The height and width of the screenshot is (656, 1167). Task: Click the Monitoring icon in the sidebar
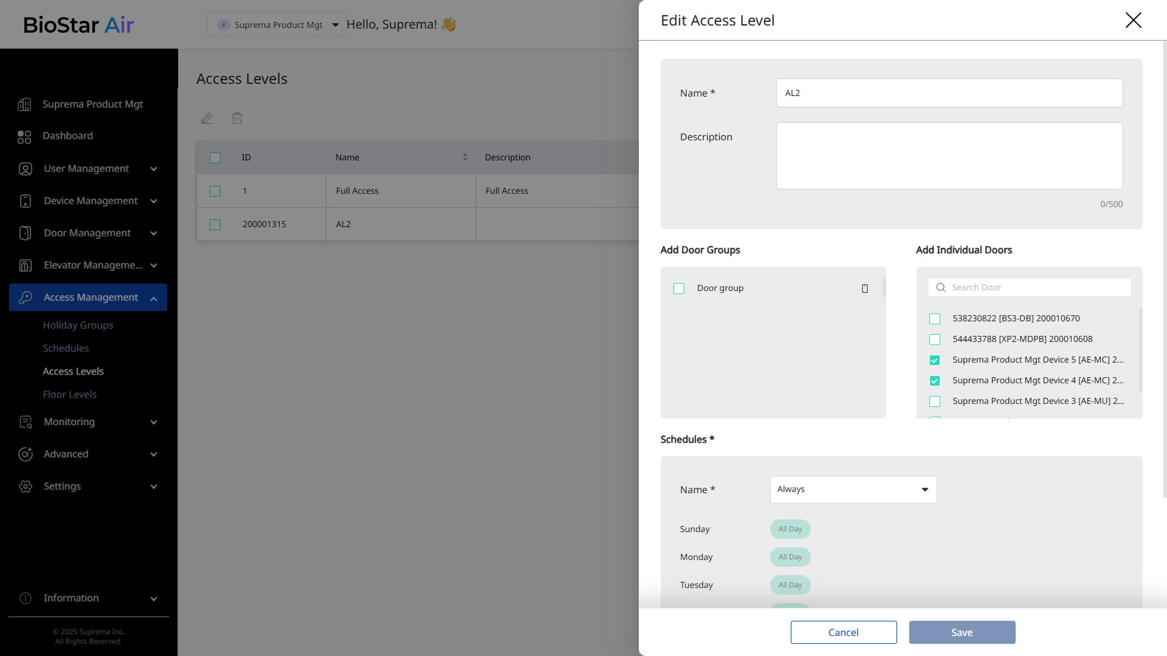(x=26, y=422)
